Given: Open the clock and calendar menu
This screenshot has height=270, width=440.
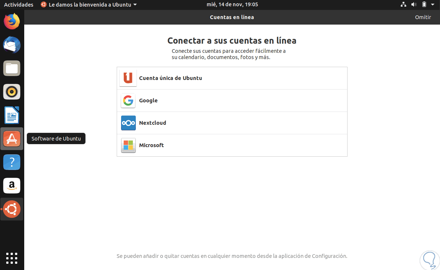Looking at the screenshot, I should point(232,4).
